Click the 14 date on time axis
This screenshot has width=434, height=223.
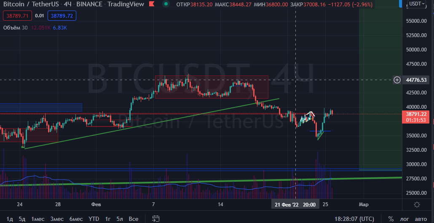click(x=220, y=205)
